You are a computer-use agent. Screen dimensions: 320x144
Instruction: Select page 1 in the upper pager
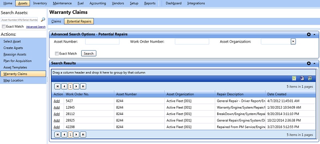[70, 87]
